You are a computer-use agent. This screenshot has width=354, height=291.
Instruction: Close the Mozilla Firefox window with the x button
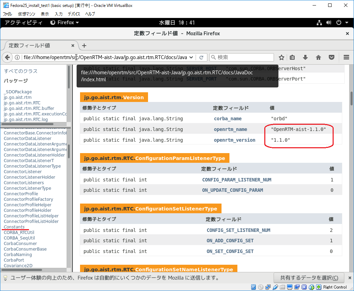pyautogui.click(x=347, y=34)
